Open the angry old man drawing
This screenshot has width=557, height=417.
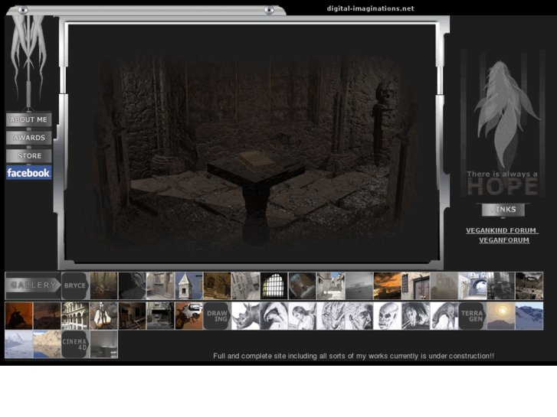(x=359, y=316)
